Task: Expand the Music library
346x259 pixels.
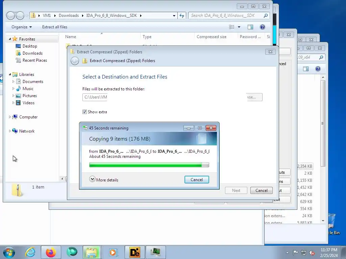Action: (13, 89)
